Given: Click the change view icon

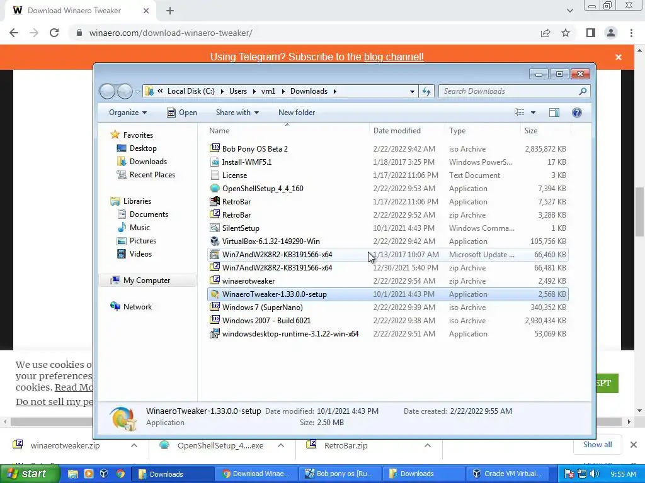Looking at the screenshot, I should pyautogui.click(x=520, y=113).
